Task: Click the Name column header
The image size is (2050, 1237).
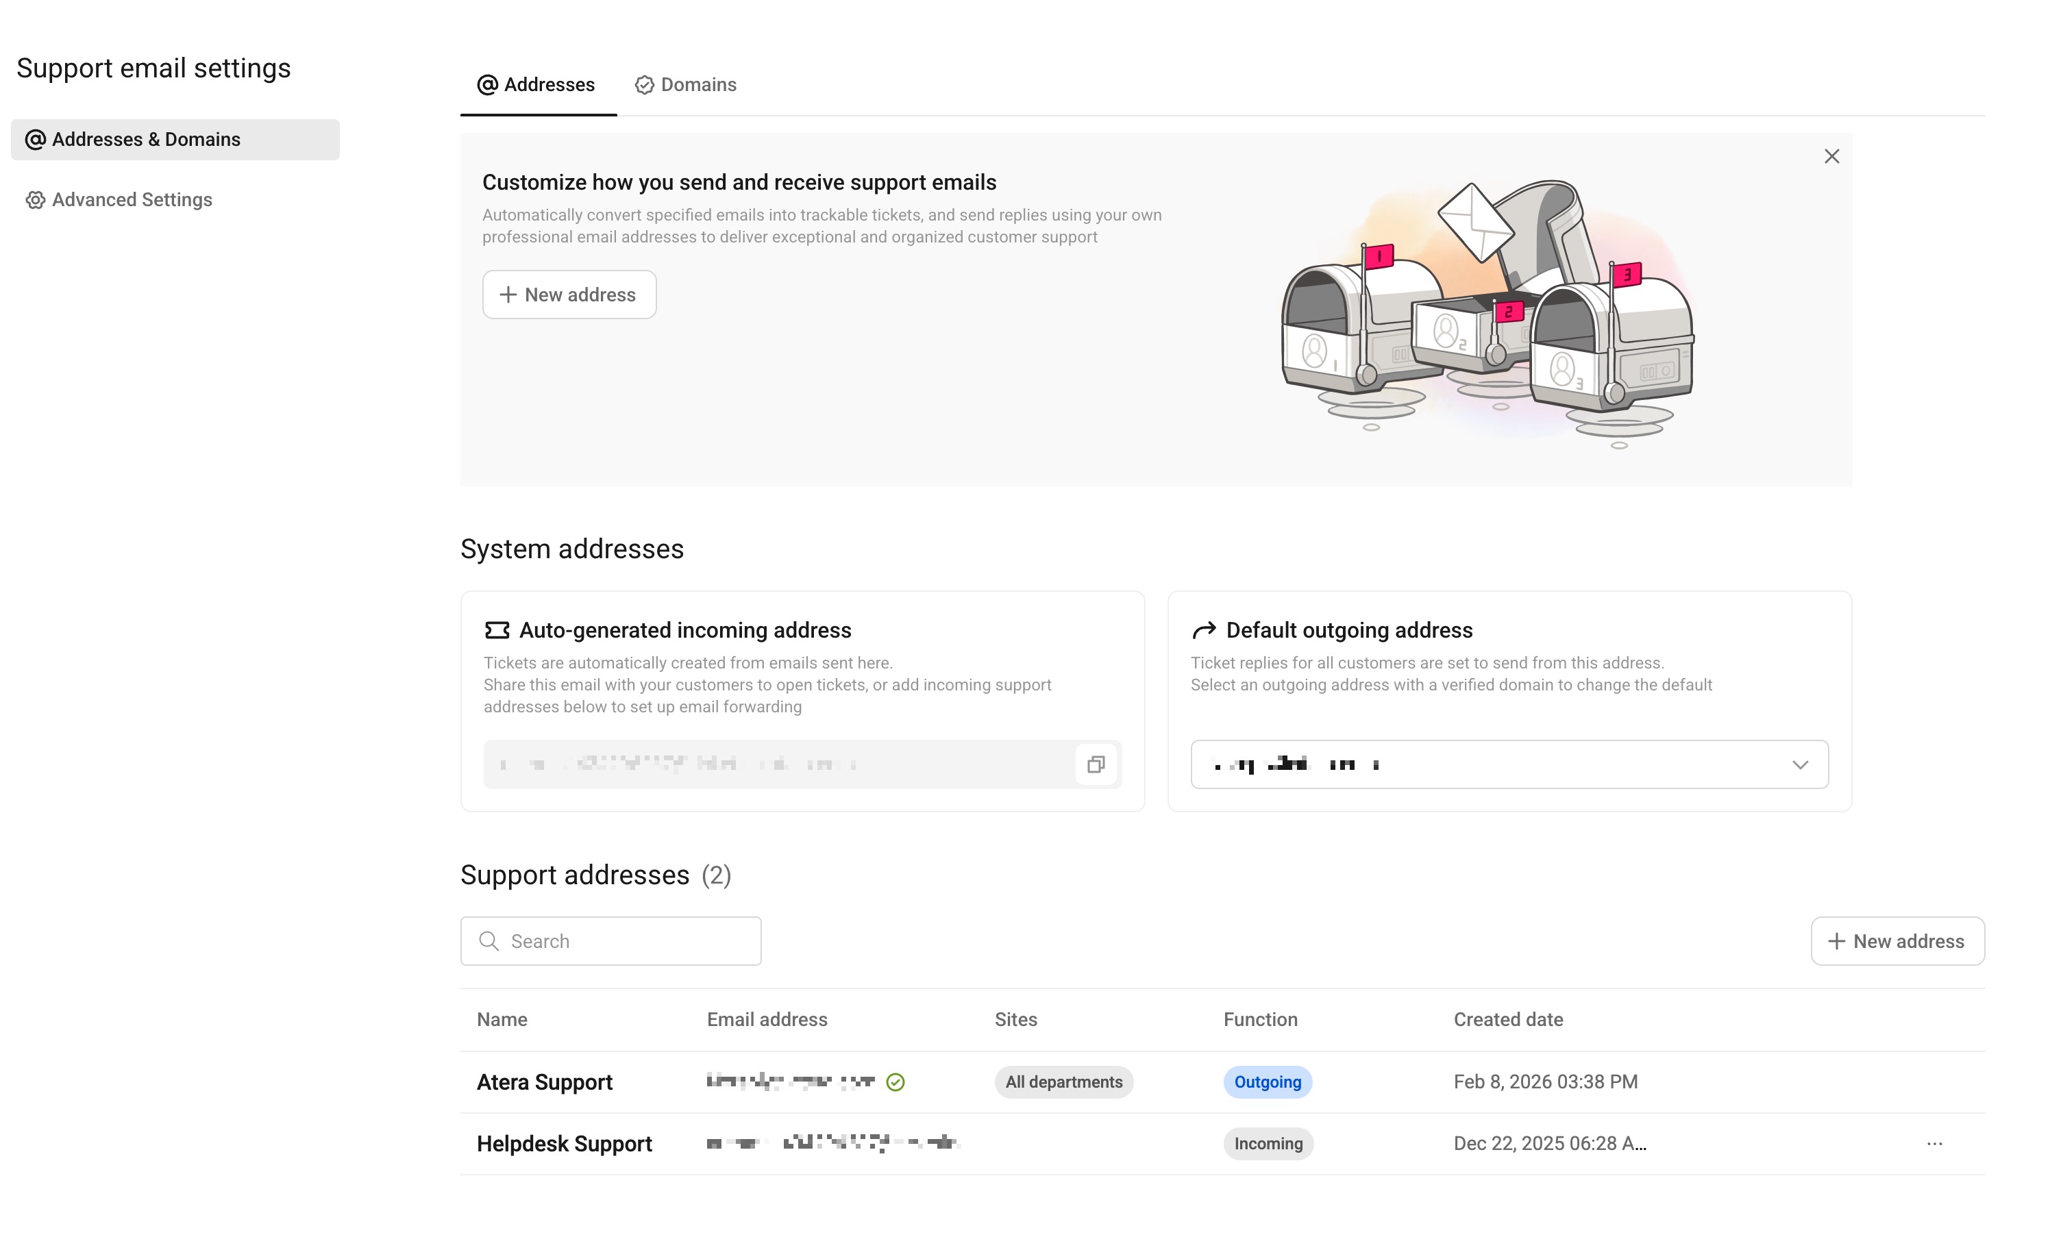Action: 502,1019
